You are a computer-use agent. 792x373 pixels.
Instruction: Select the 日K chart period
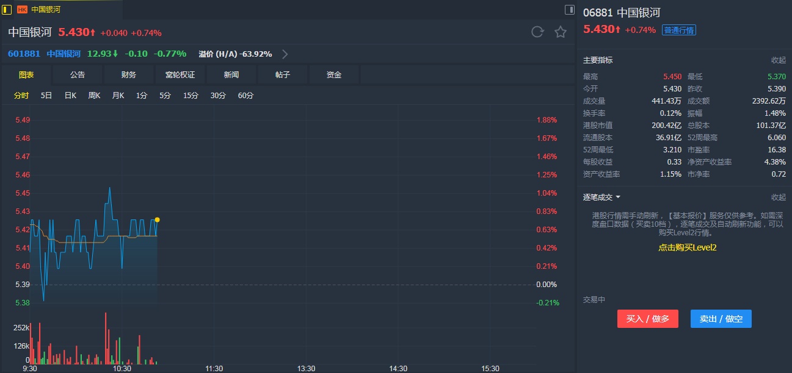[x=70, y=96]
